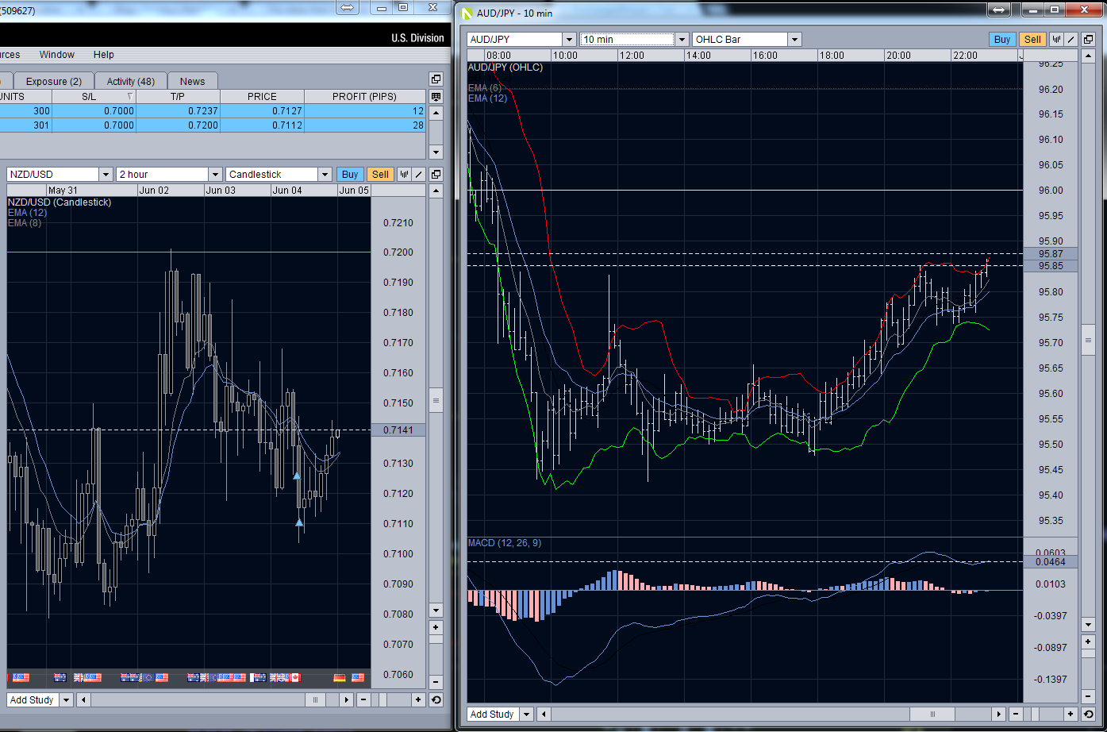Switch to the Activity (48) tab

coord(131,81)
